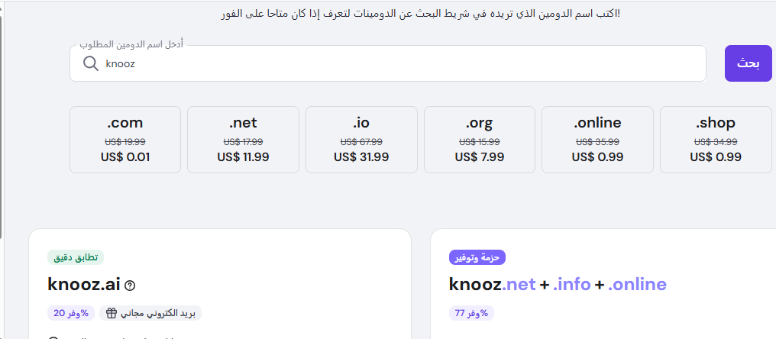Select the .net price card
Viewport: 776px width, 339px height.
(x=243, y=140)
